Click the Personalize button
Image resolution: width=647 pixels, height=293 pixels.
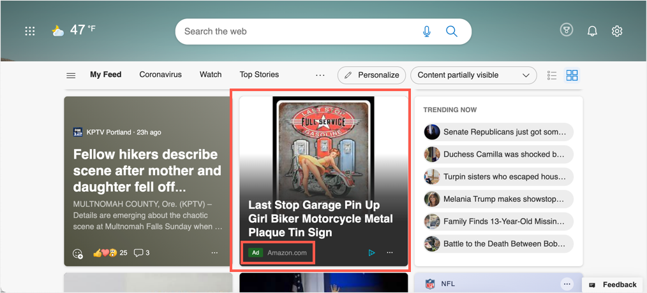[372, 75]
